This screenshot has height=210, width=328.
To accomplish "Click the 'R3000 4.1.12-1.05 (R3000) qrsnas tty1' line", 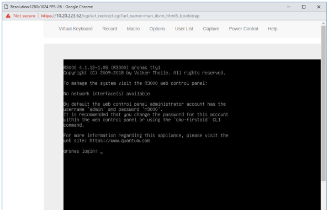I will point(112,68).
